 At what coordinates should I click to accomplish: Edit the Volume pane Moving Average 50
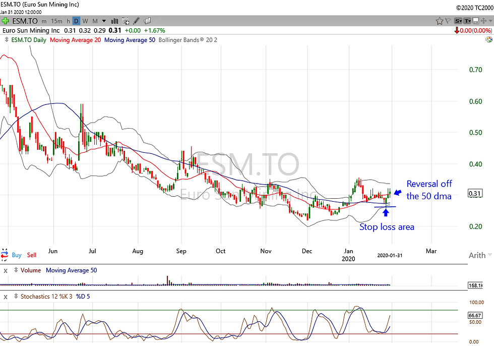[x=72, y=270]
